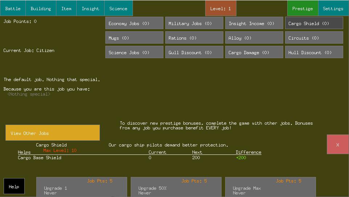This screenshot has height=197, width=349.
Task: Select Economy Jobs prestige bonus
Action: coord(134,23)
